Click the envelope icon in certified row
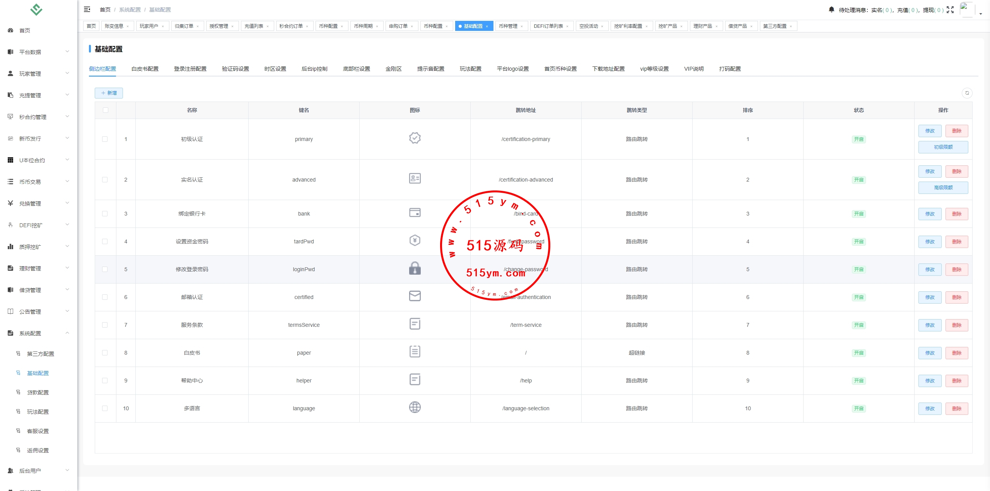 pyautogui.click(x=415, y=296)
